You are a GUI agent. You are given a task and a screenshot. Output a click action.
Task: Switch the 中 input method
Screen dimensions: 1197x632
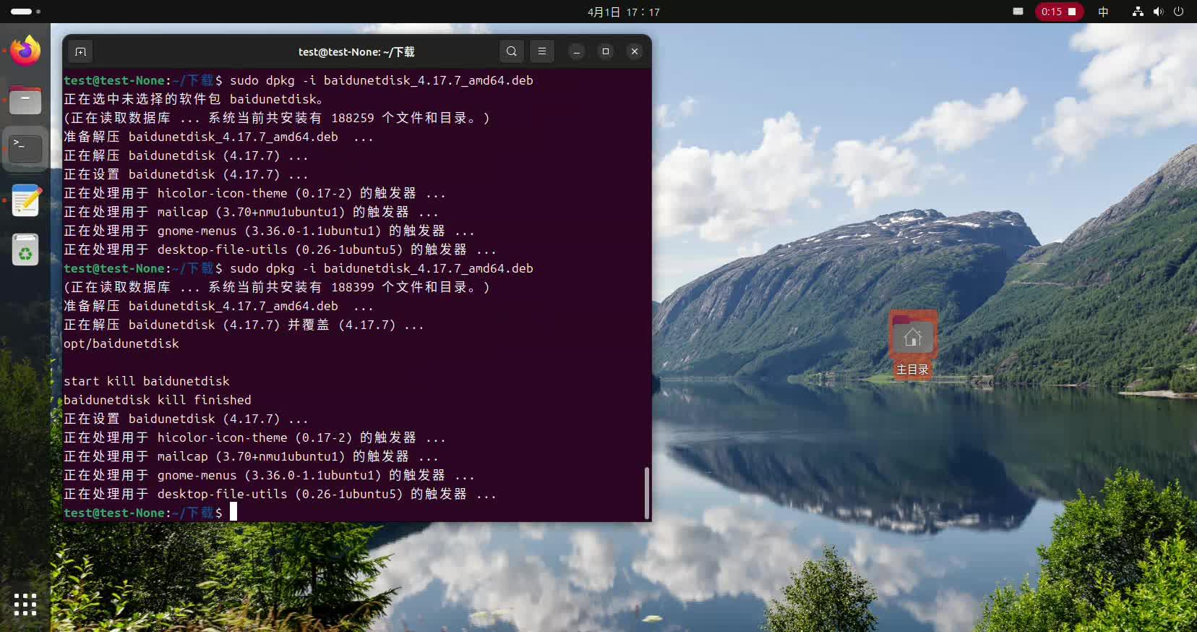point(1103,12)
